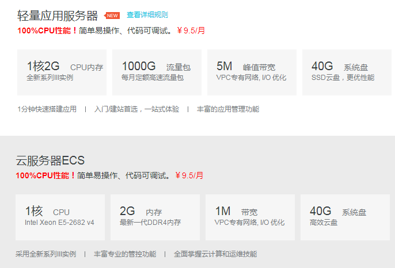Select the 2G 内存 DDR4 card
This screenshot has height=268, width=395.
(155, 217)
